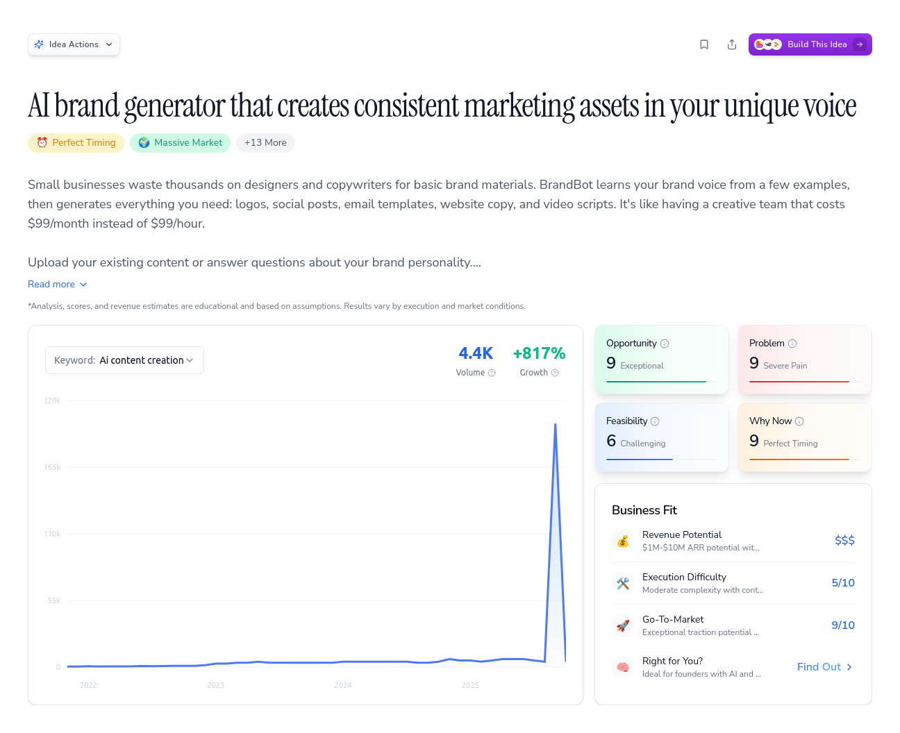Click the Growth info icon on the chart
The width and height of the screenshot is (900, 733).
[554, 373]
